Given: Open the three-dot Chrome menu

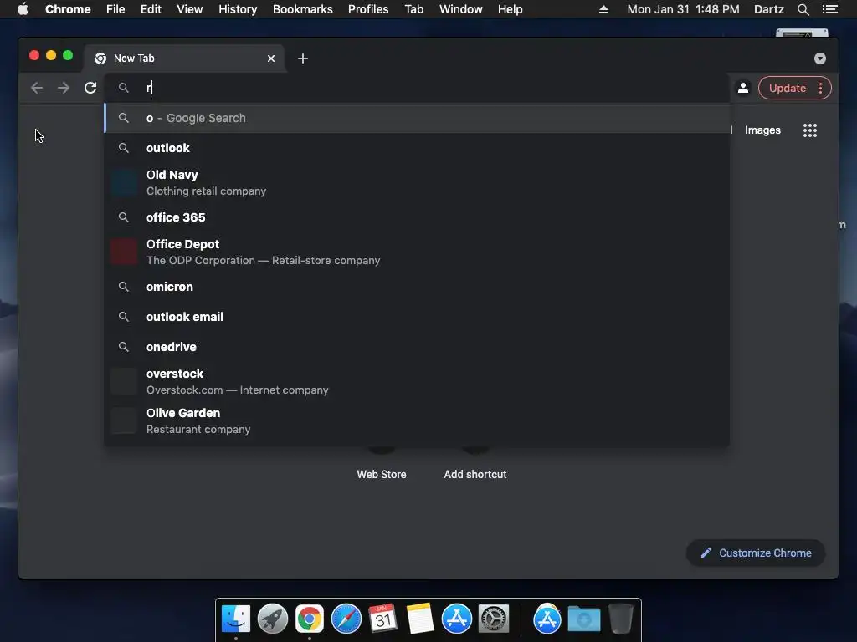Looking at the screenshot, I should (820, 88).
